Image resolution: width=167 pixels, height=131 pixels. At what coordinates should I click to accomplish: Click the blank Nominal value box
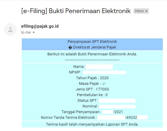pos(117,107)
